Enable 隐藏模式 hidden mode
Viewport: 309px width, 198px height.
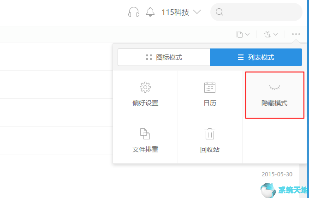[275, 95]
